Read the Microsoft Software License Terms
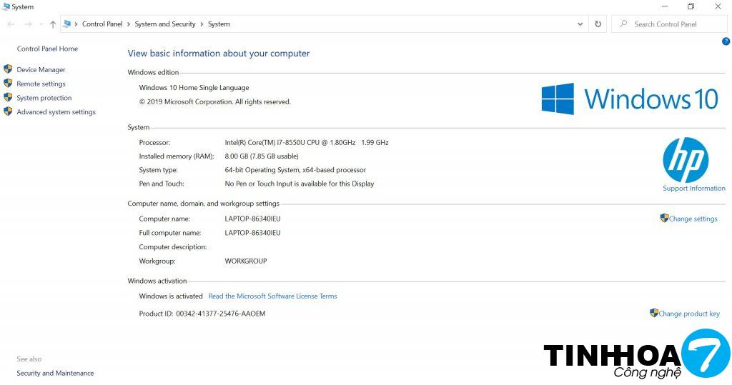Viewport: 732px width, 385px height. click(272, 296)
